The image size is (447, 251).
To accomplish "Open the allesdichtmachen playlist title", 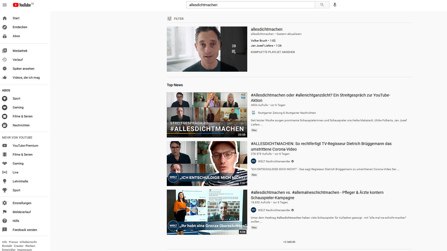I will pyautogui.click(x=267, y=29).
